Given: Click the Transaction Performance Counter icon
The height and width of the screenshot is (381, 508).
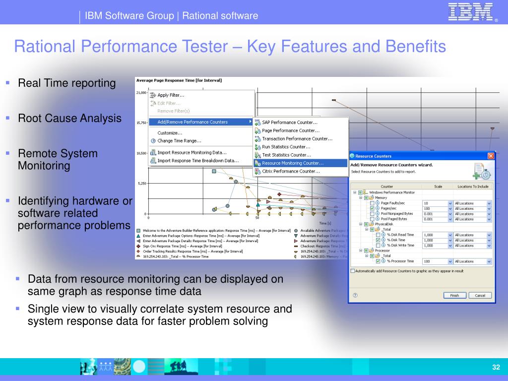Looking at the screenshot, I should pos(257,139).
